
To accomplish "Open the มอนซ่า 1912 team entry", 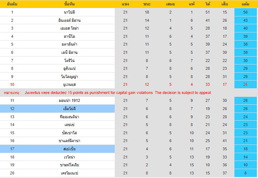I will point(69,100).
